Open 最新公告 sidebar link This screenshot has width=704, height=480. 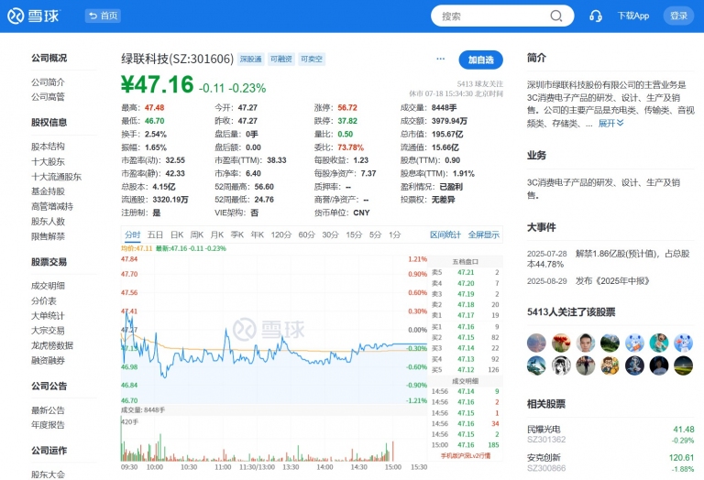48,410
